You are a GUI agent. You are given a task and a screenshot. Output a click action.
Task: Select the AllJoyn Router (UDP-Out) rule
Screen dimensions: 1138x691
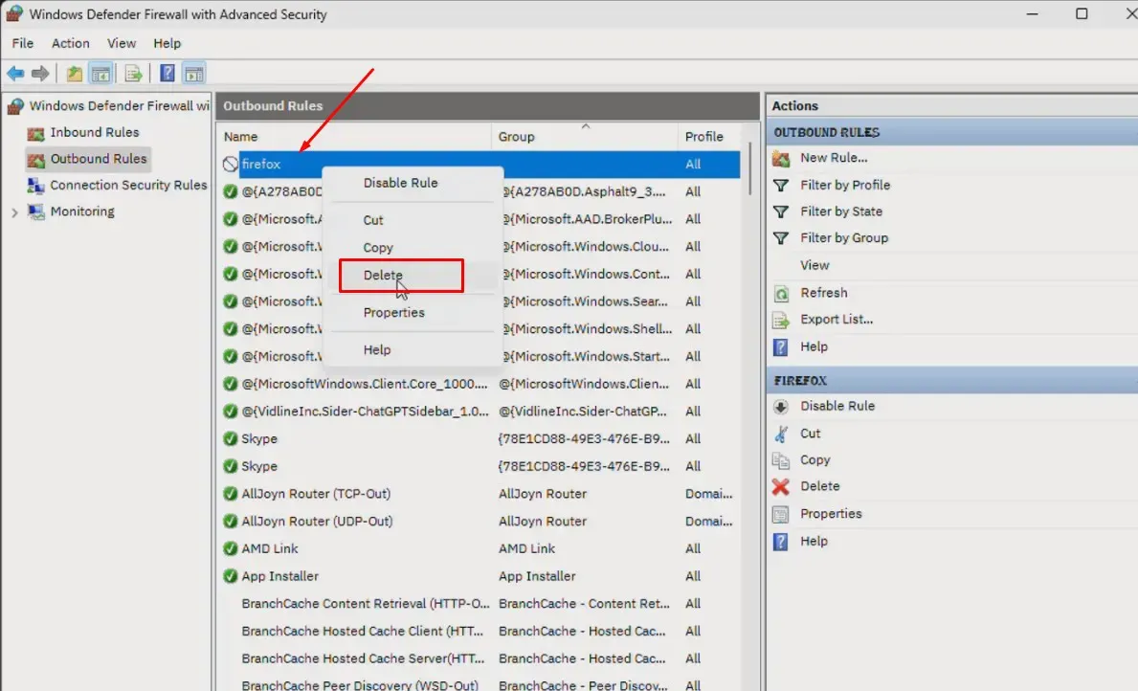tap(317, 522)
